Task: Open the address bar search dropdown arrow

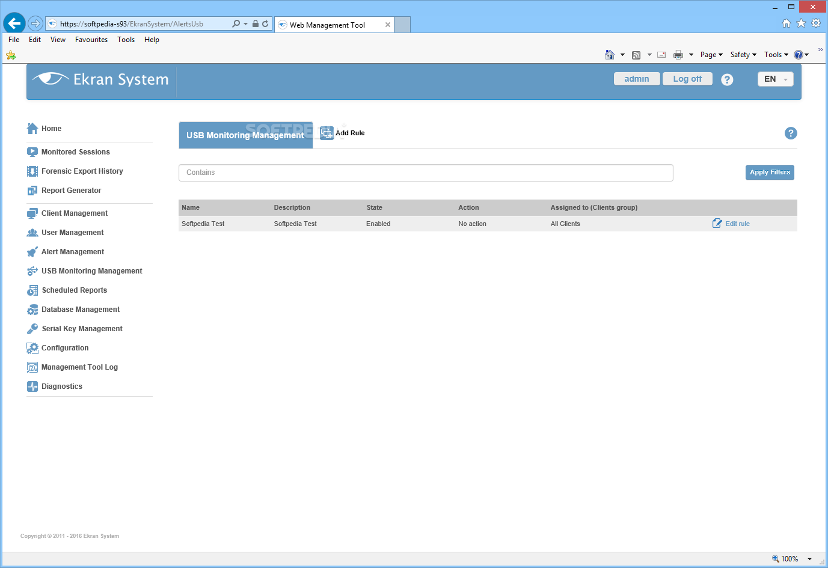Action: (x=245, y=24)
